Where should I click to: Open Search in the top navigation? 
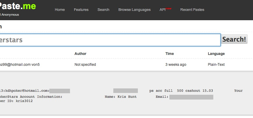point(103,10)
